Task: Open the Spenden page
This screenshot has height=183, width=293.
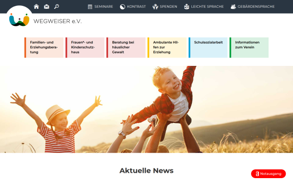Action: pos(168,6)
